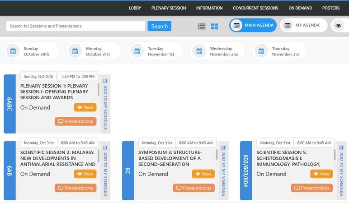This screenshot has height=203, width=349.
Task: Click the Scientific Session 5 Schistosomiasis title
Action: [x=288, y=158]
